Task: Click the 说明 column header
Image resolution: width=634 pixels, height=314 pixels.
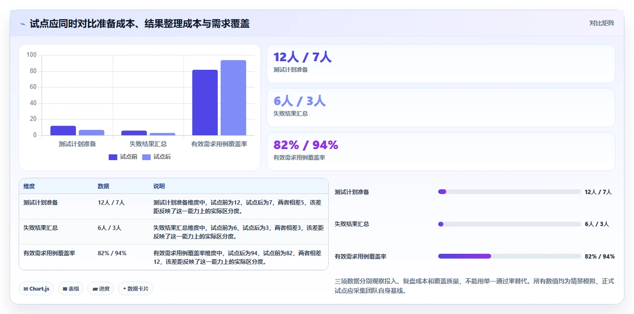Action: 159,186
